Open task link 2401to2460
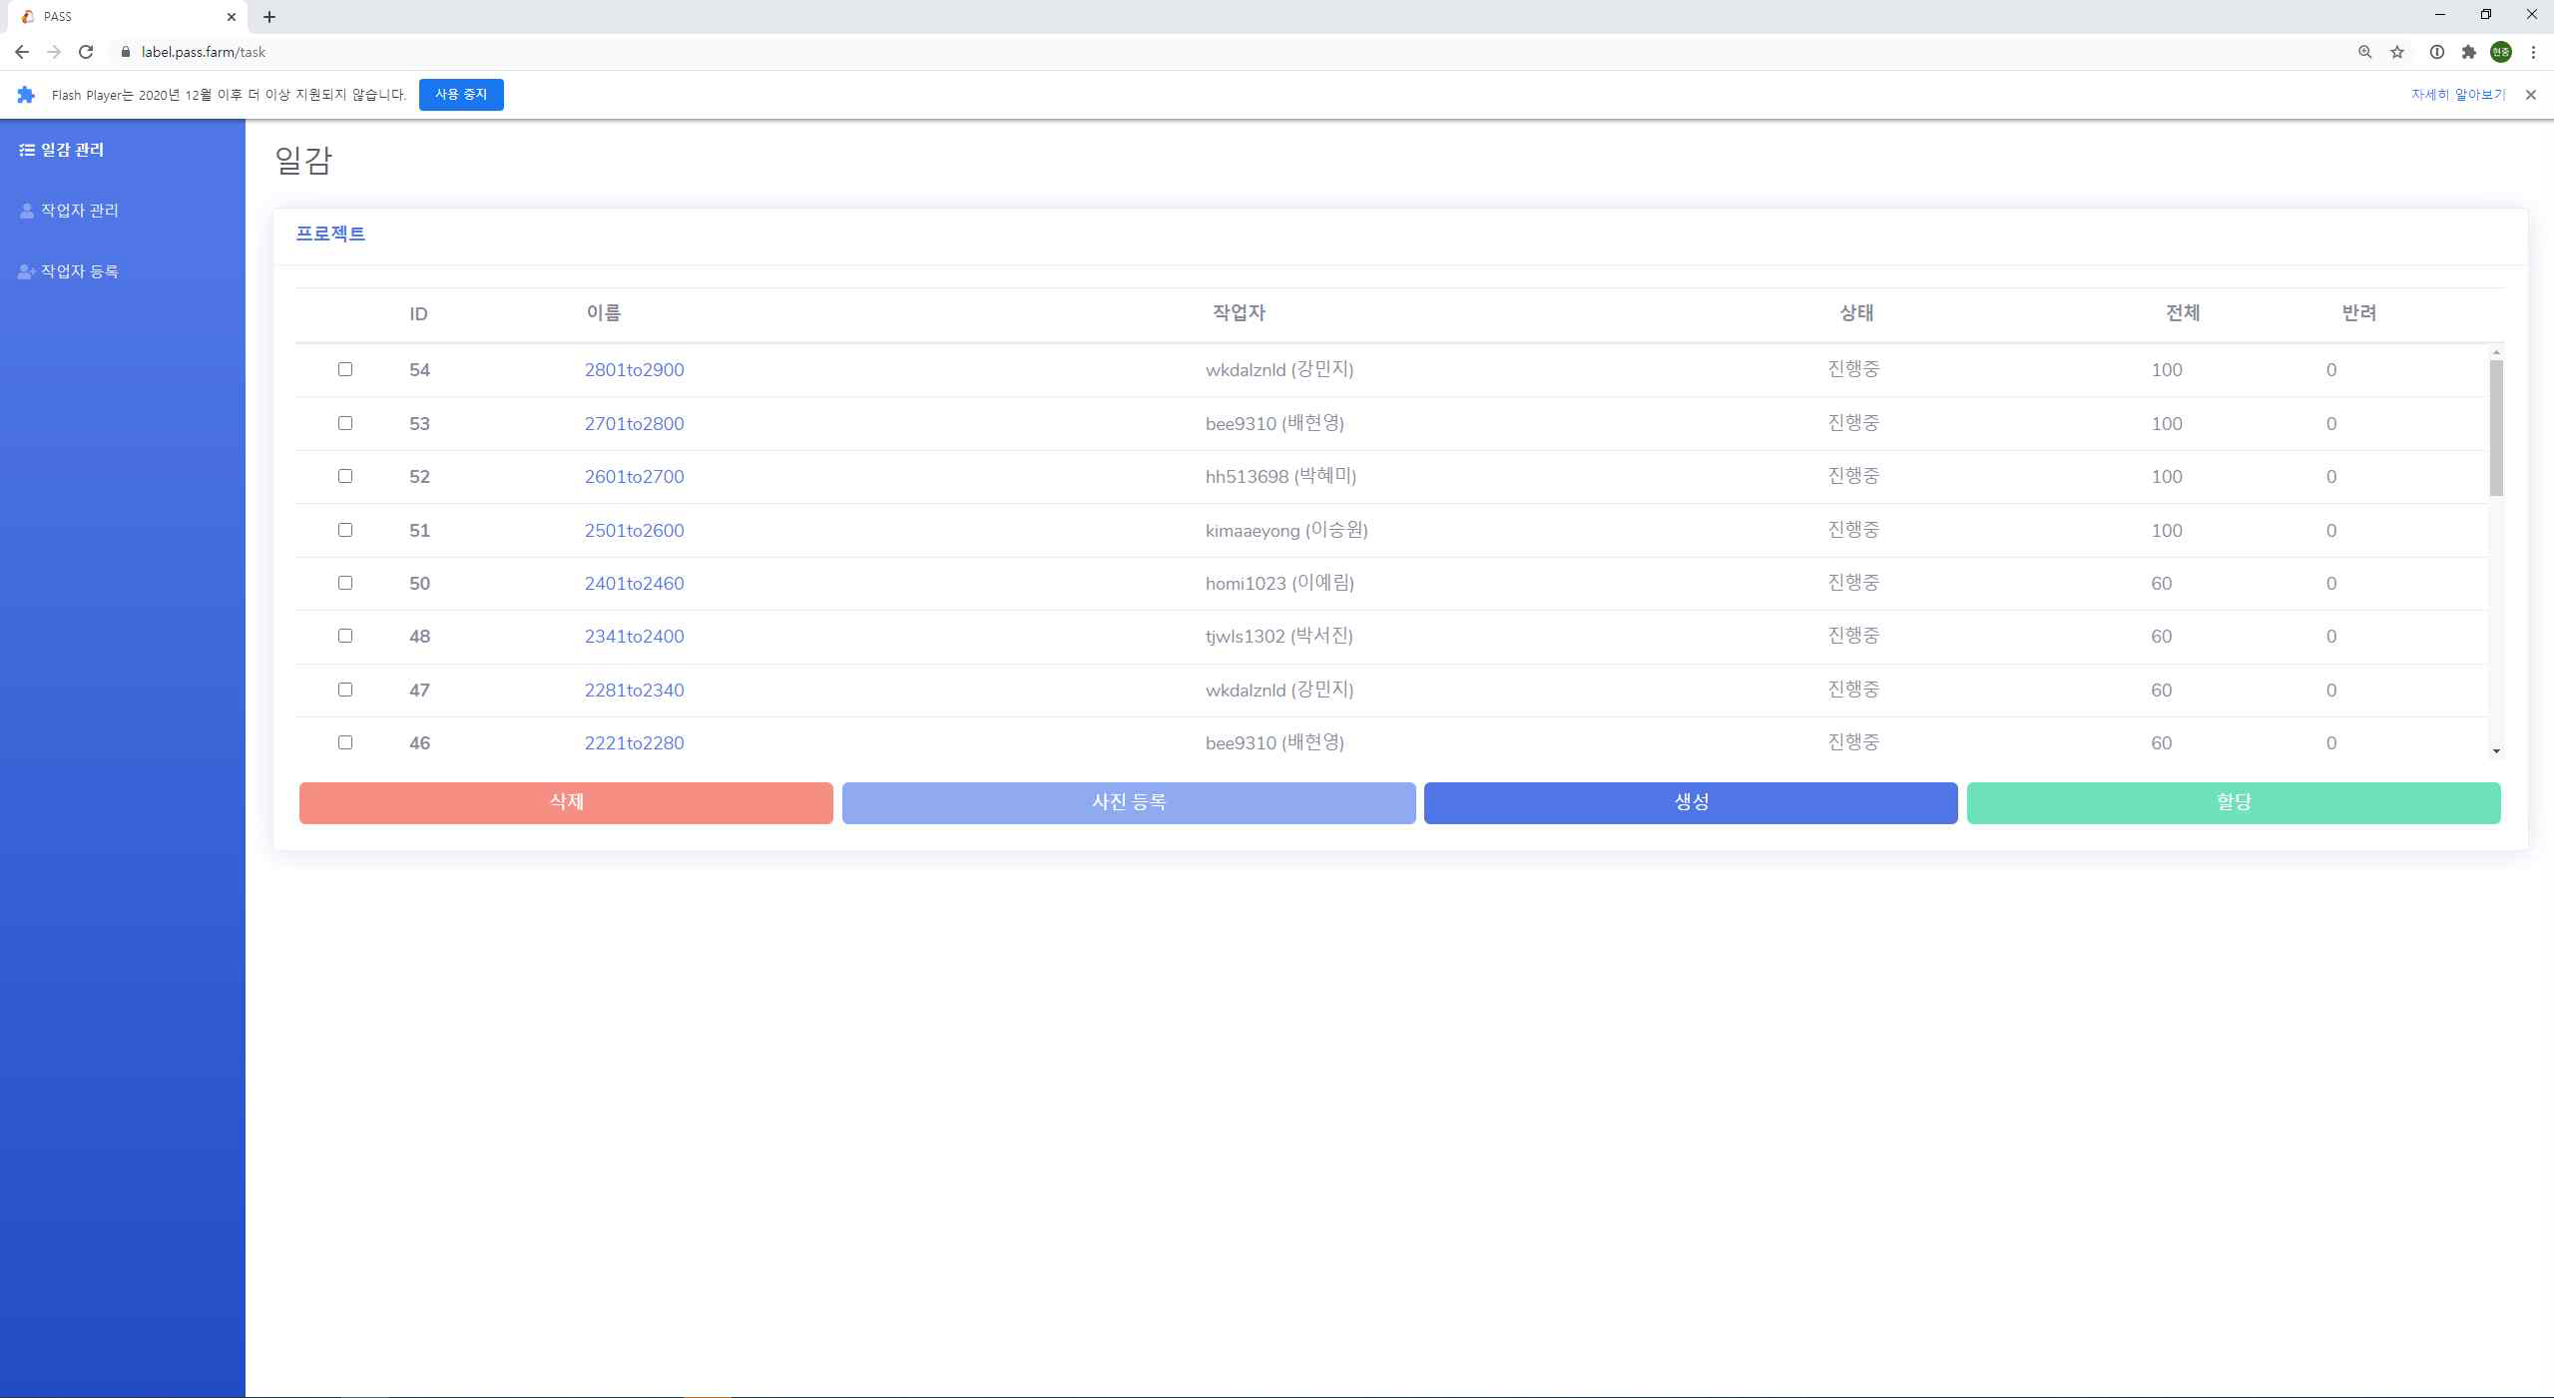2554x1398 pixels. [635, 584]
